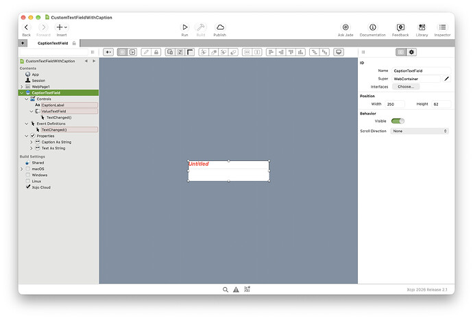Enable the macOS build target checkbox
473x318 pixels.
(x=27, y=169)
